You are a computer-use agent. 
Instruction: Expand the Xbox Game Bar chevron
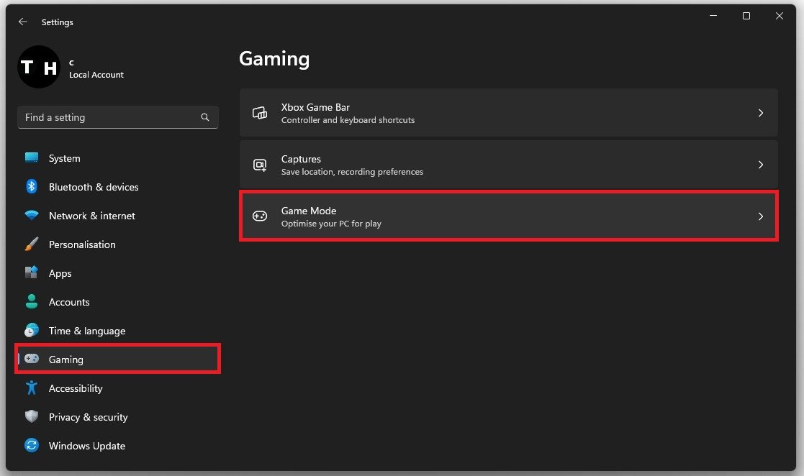pos(760,113)
